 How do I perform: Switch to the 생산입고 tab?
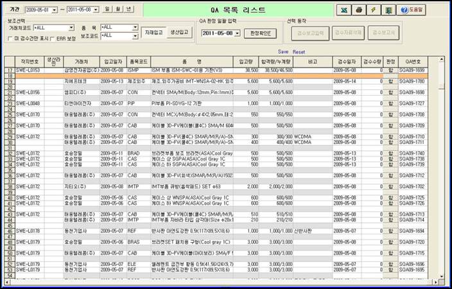[x=179, y=32]
